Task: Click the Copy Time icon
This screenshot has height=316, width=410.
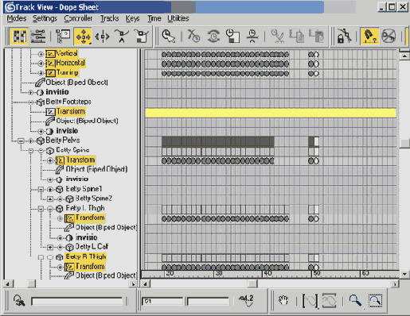Action: (x=296, y=36)
